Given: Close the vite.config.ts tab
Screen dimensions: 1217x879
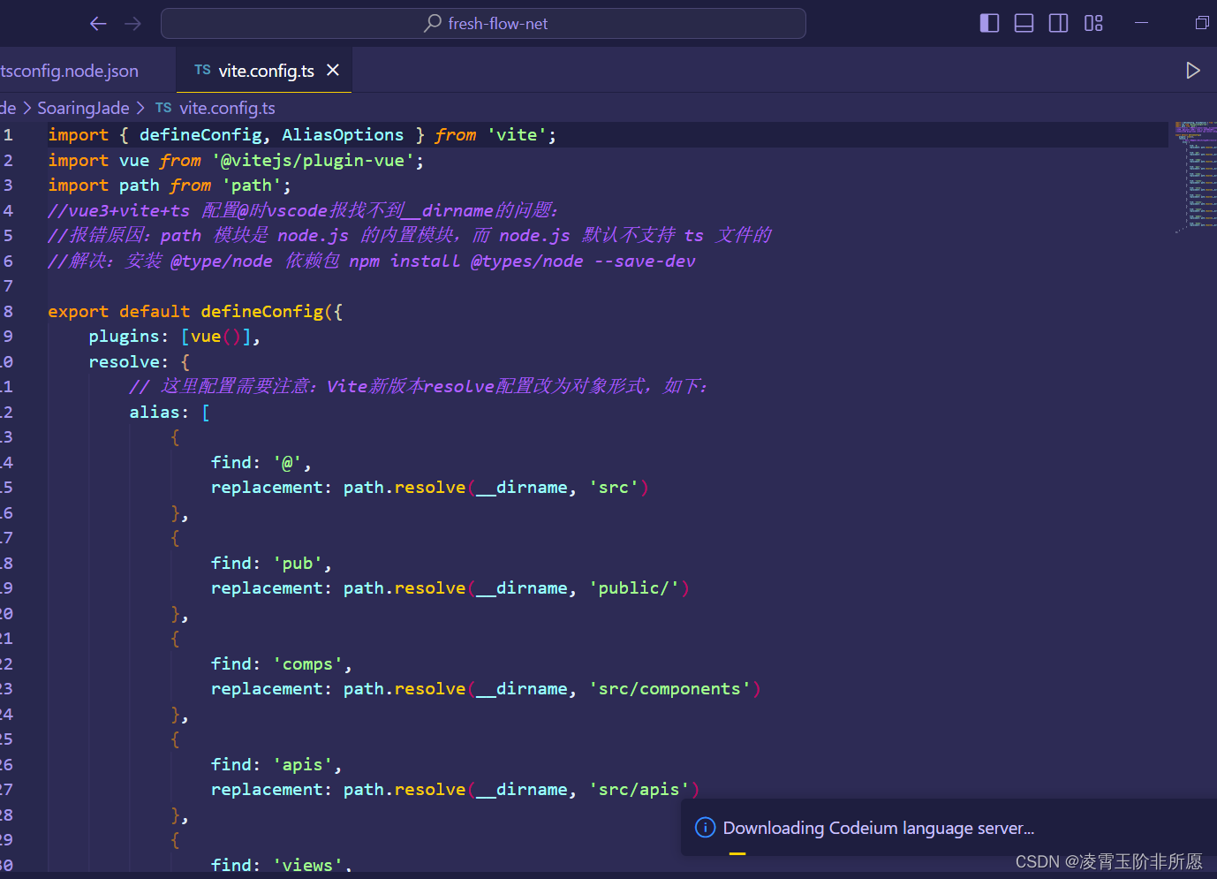Looking at the screenshot, I should [x=333, y=70].
